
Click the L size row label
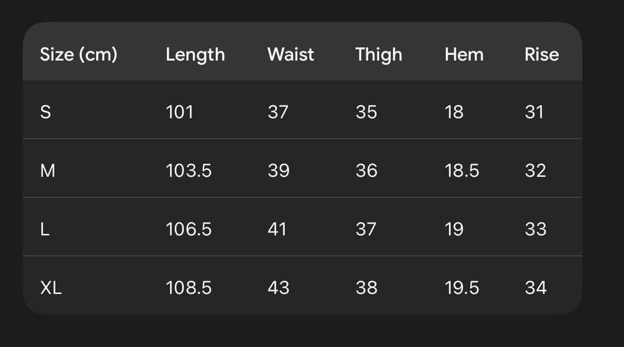45,229
